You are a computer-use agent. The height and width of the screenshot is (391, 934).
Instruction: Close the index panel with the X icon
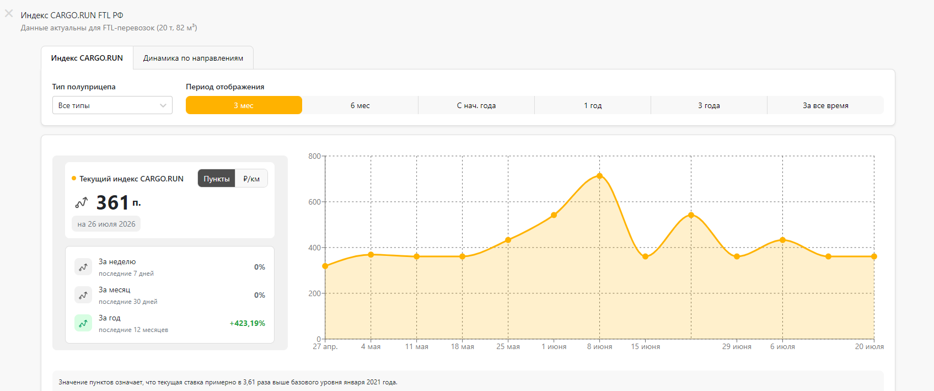[9, 13]
